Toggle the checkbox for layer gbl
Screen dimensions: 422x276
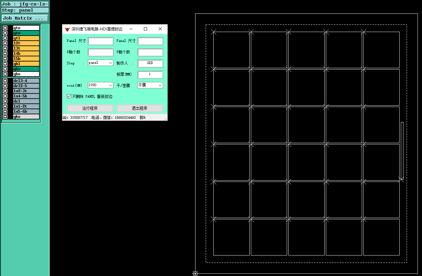(5, 64)
